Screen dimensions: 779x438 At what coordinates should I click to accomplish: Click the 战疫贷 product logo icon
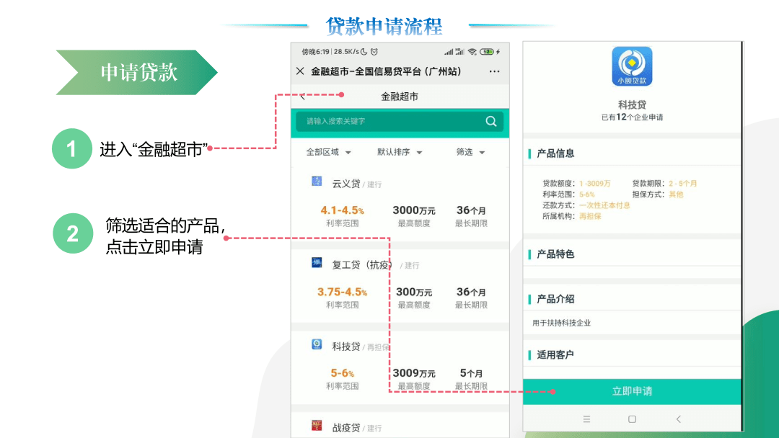(x=317, y=425)
